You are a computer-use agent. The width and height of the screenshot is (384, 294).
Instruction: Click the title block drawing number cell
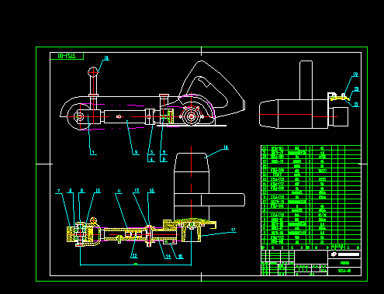344,271
